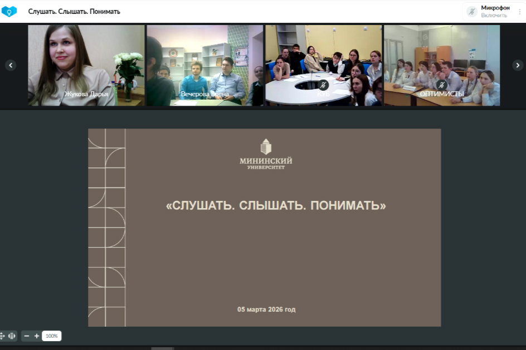
Task: Select the Вечерова Елена video tile
Action: pos(204,65)
